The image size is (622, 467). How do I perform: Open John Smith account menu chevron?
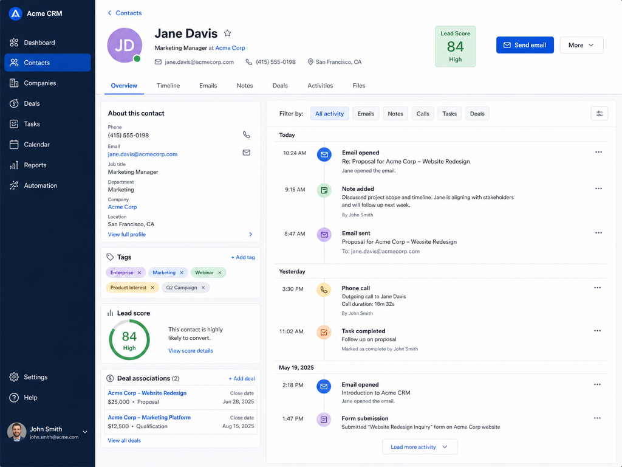pyautogui.click(x=85, y=432)
